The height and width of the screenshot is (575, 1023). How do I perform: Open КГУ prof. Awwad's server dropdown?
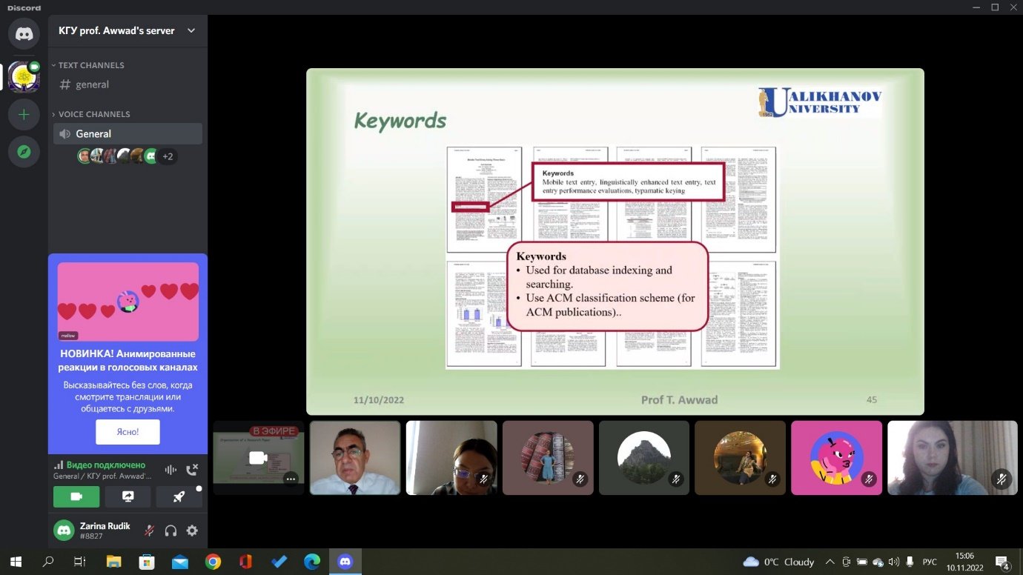(x=191, y=31)
